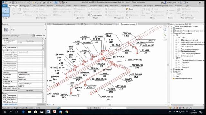Close the '6 - Схемы вентиляции' view tab
The height and width of the screenshot is (115, 206).
click(x=137, y=24)
